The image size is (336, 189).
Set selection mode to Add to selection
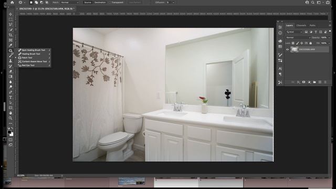36,2
